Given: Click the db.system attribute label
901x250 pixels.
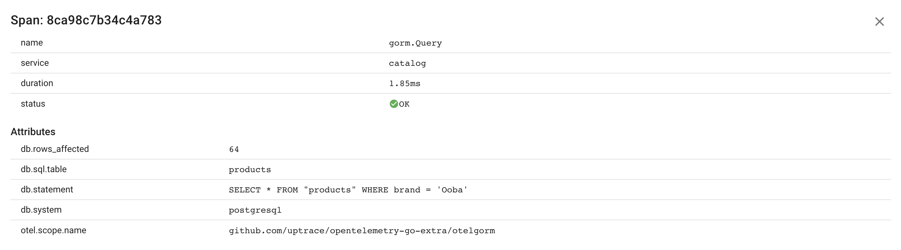Looking at the screenshot, I should [x=41, y=210].
